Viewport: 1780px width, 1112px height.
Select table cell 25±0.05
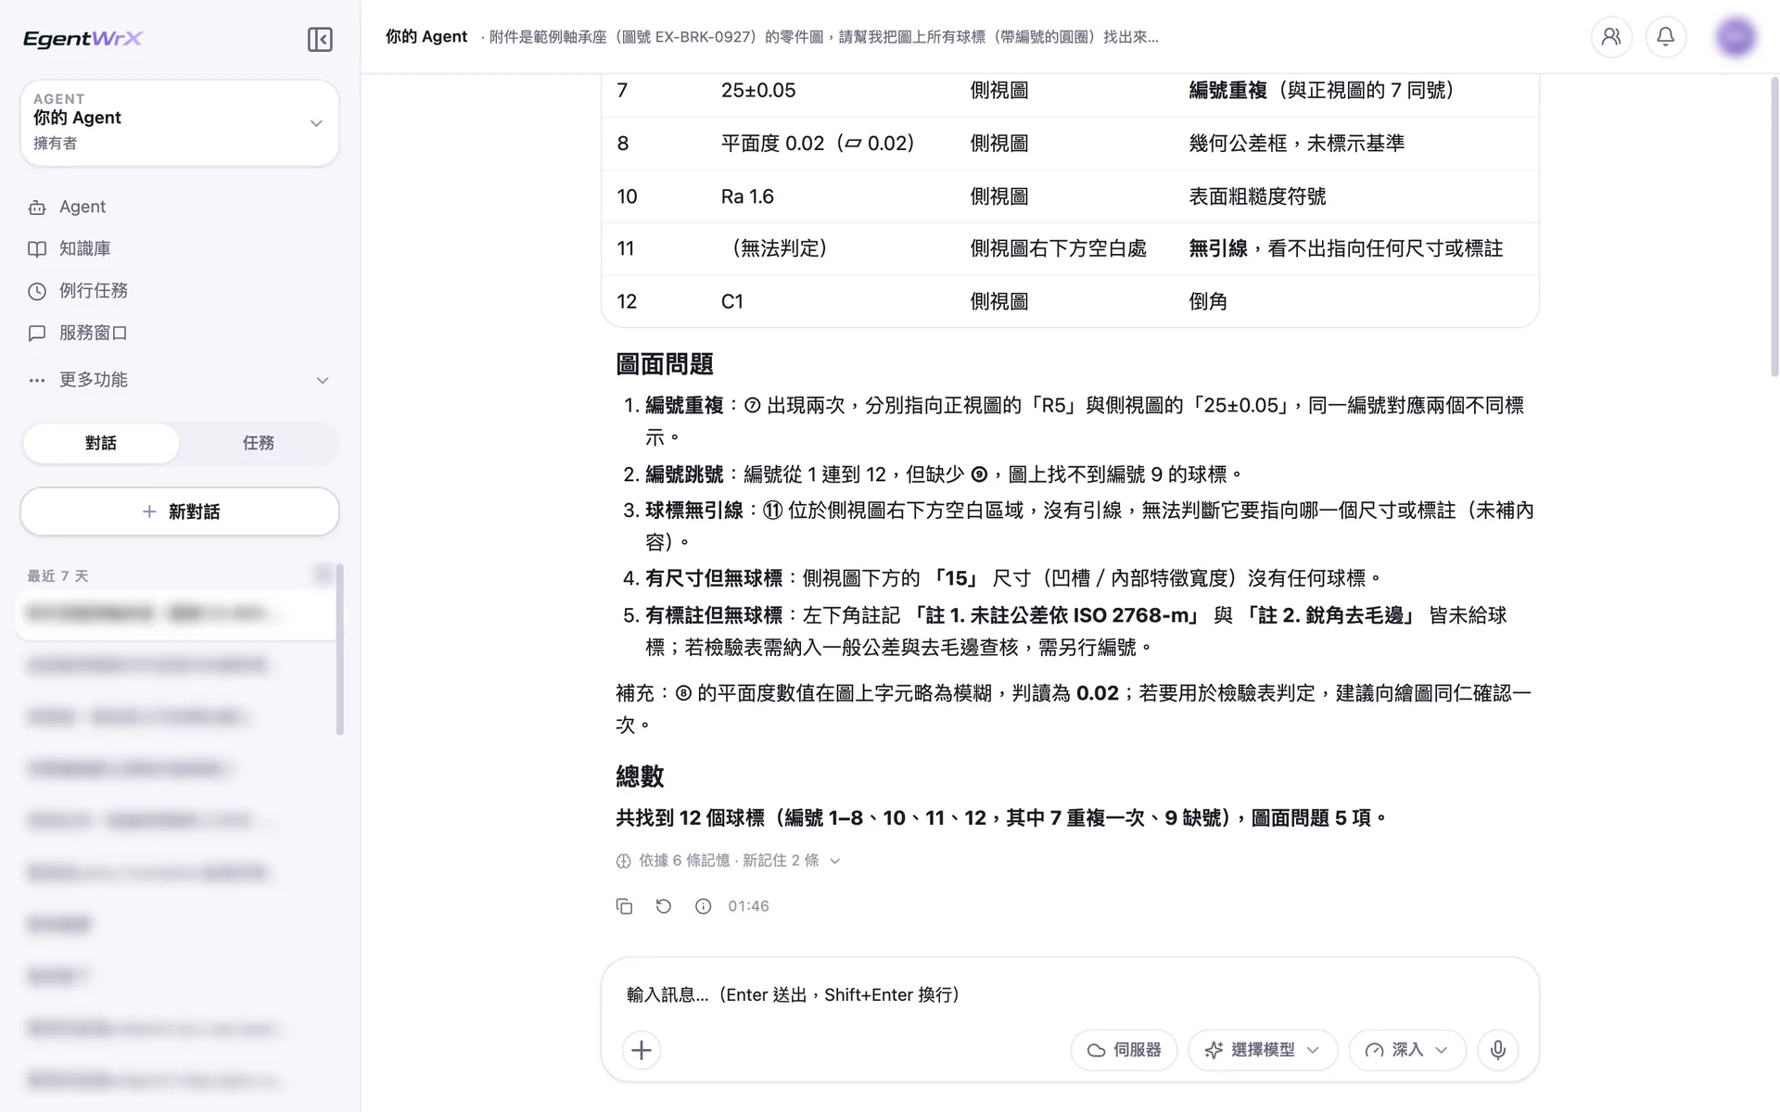click(758, 90)
